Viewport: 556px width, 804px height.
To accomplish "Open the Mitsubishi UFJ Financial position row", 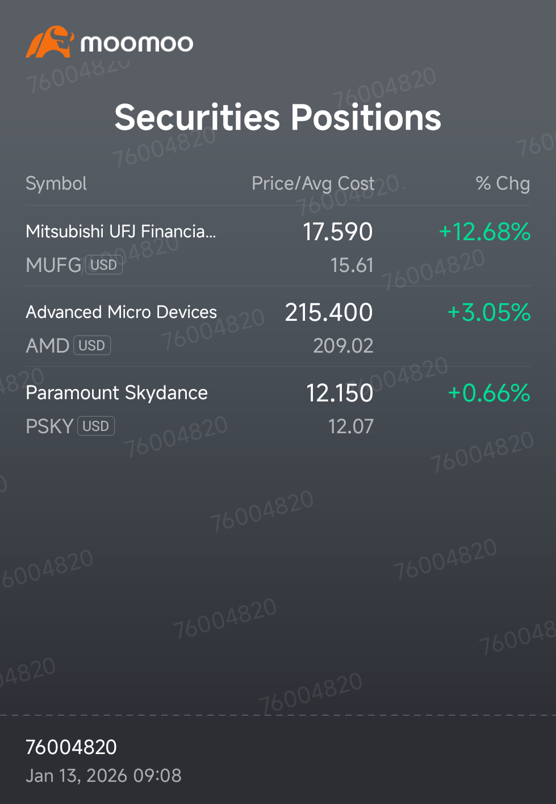I will (x=278, y=246).
